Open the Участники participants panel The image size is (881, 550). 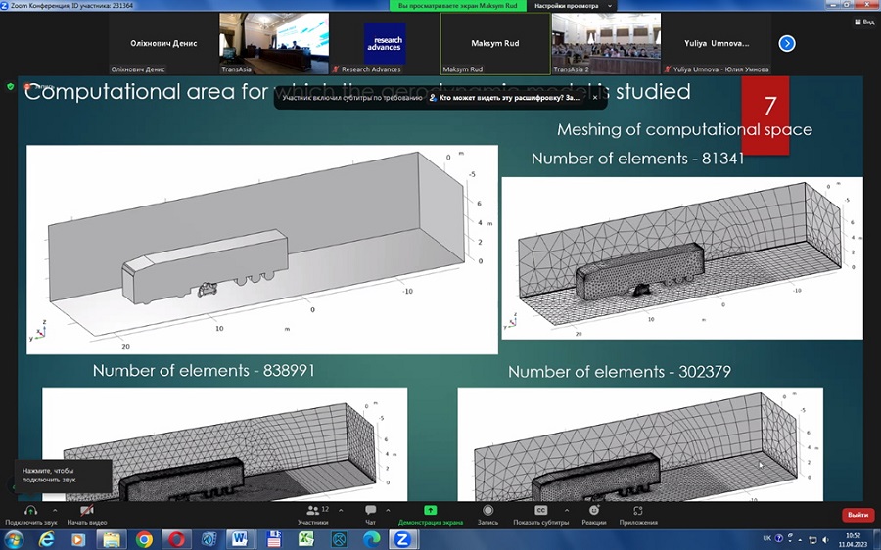pyautogui.click(x=312, y=510)
